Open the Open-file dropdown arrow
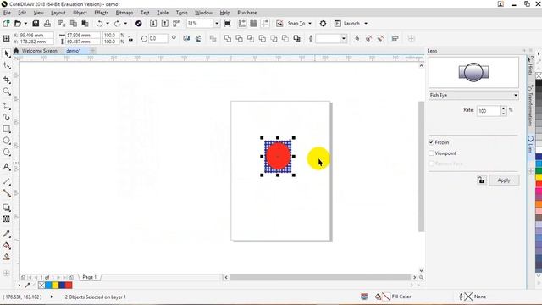The image size is (542, 305). (x=25, y=24)
